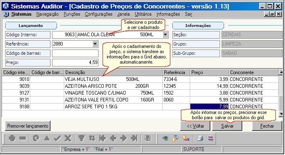Click the Código de barras input field
Viewport: 285px width, 155px height.
point(75,53)
